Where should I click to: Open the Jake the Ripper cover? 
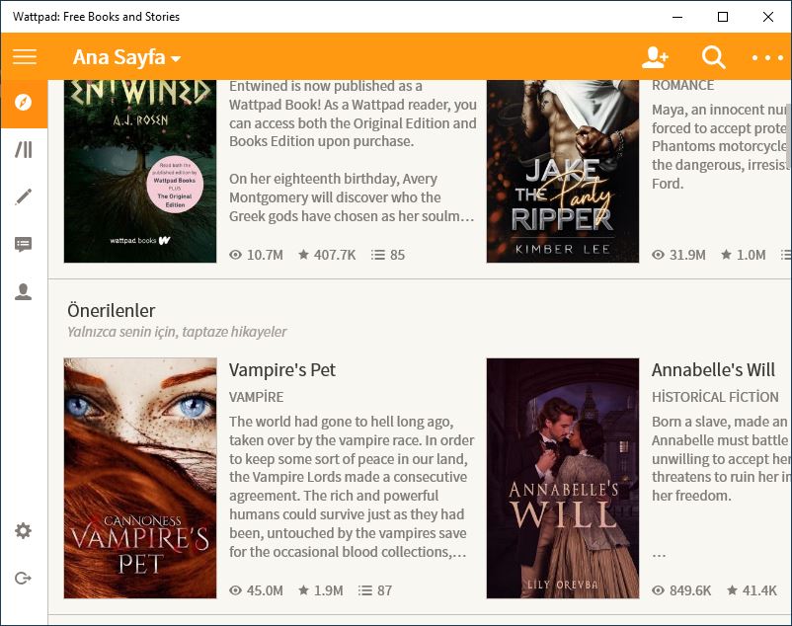coord(563,171)
